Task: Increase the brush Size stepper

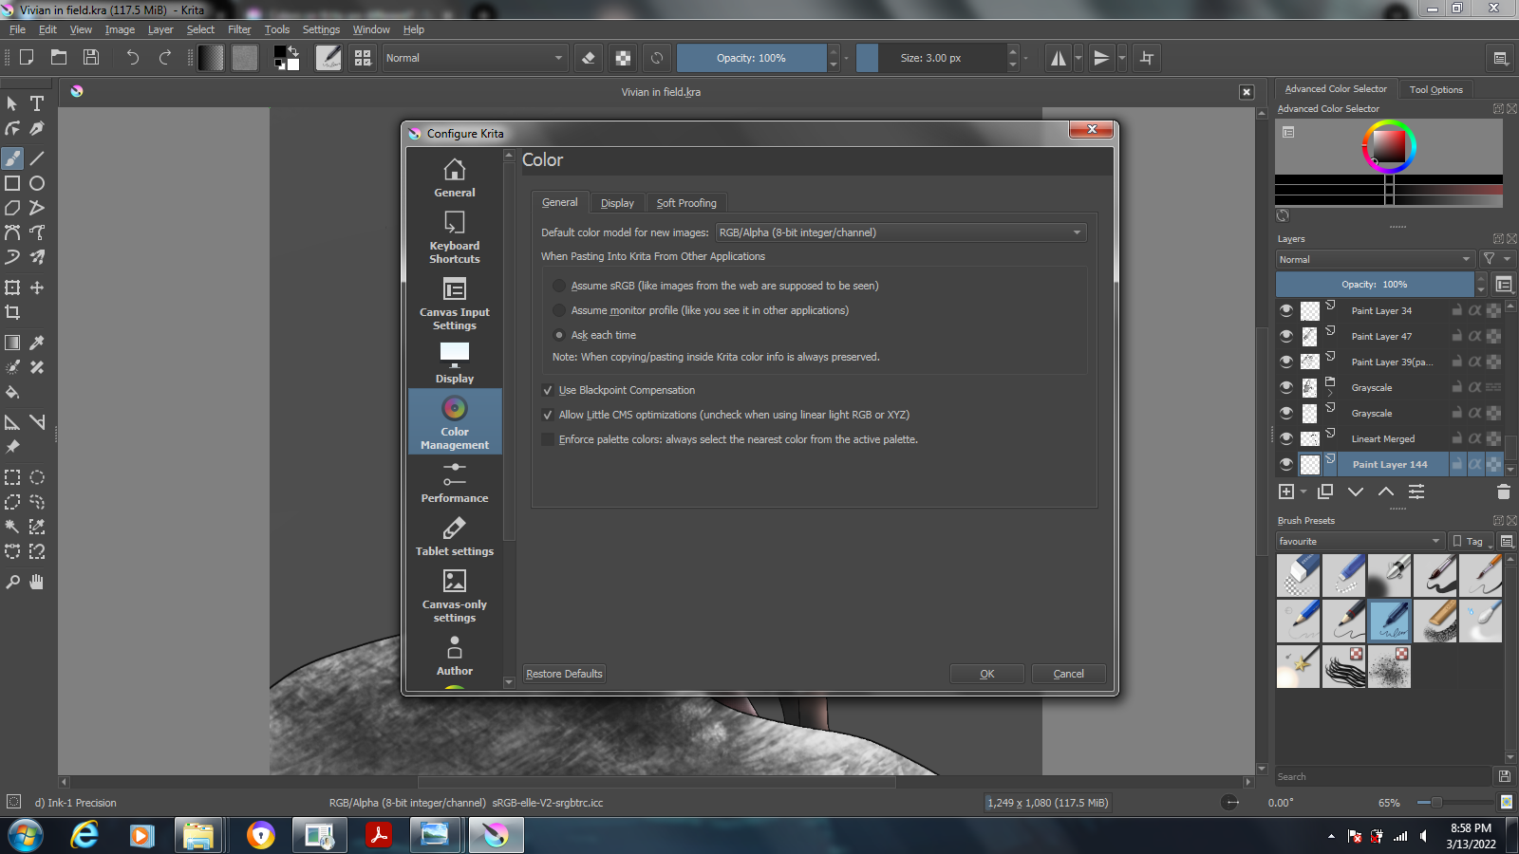Action: [x=1013, y=52]
